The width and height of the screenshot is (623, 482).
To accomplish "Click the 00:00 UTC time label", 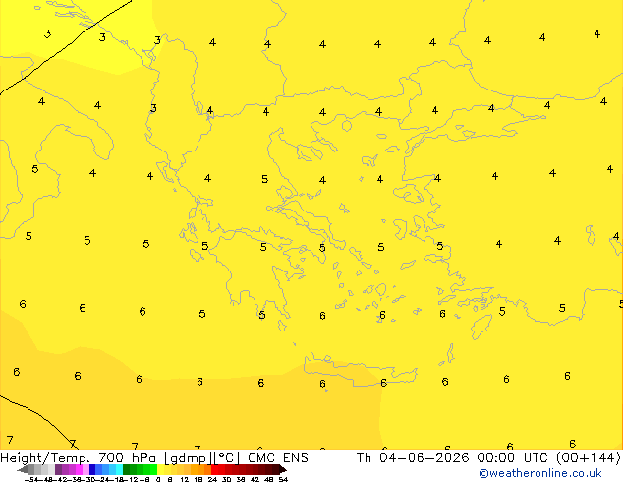I will point(511,458).
